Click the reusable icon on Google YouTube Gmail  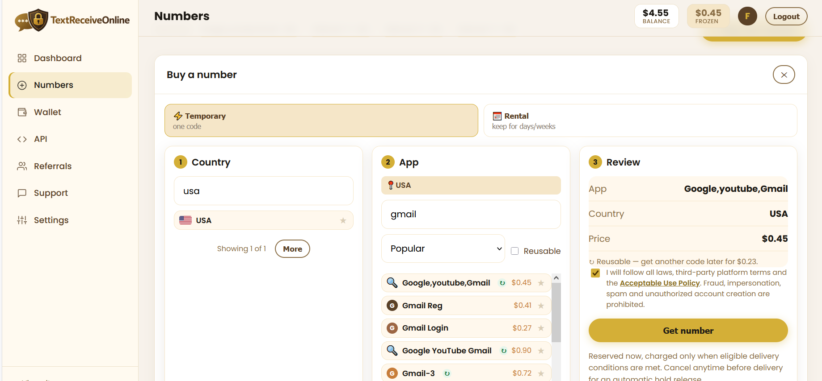tap(504, 351)
